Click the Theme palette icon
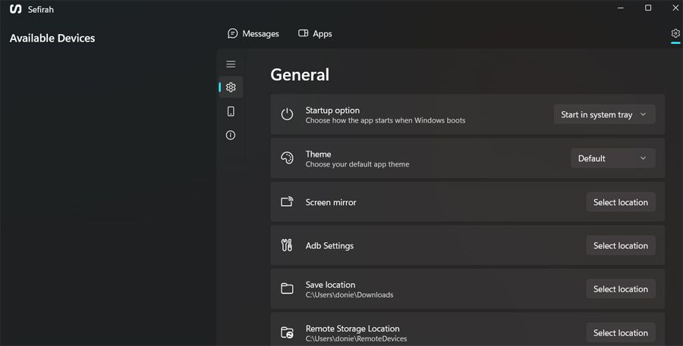 pyautogui.click(x=287, y=158)
